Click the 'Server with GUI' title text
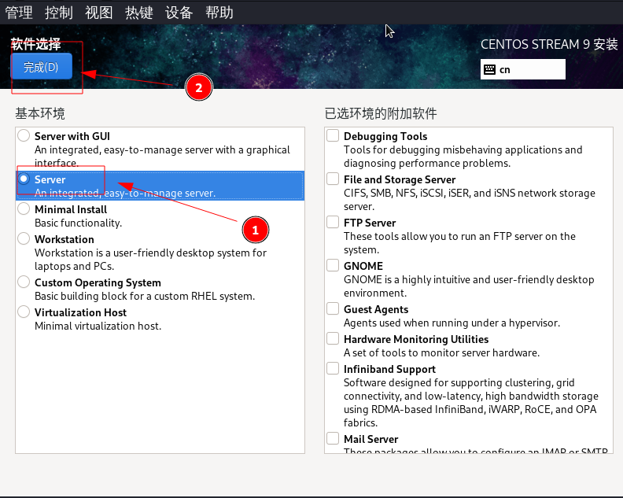Screen dimensions: 623x498 tap(72, 136)
